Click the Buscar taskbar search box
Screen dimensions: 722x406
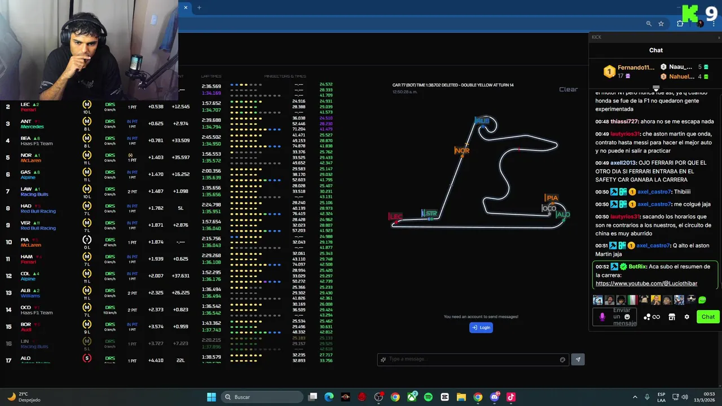[261, 397]
